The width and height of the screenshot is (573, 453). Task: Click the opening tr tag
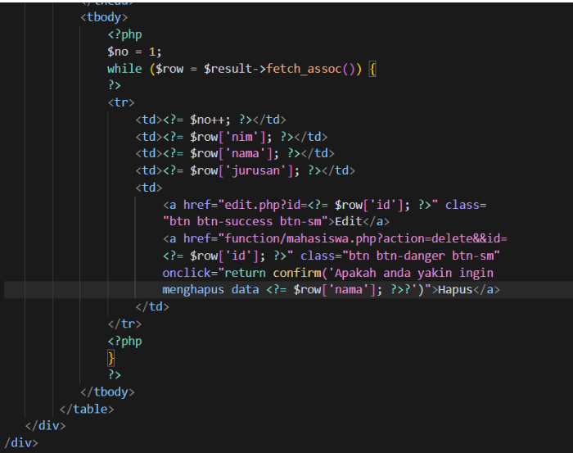click(120, 102)
